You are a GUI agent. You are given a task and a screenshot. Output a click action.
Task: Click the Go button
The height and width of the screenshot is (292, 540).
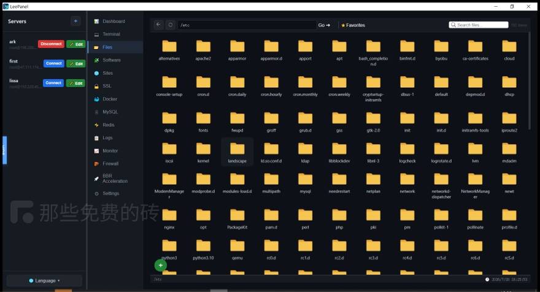(324, 25)
